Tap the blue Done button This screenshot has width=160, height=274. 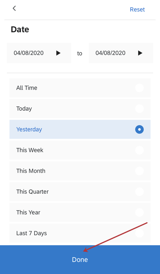pos(80,260)
